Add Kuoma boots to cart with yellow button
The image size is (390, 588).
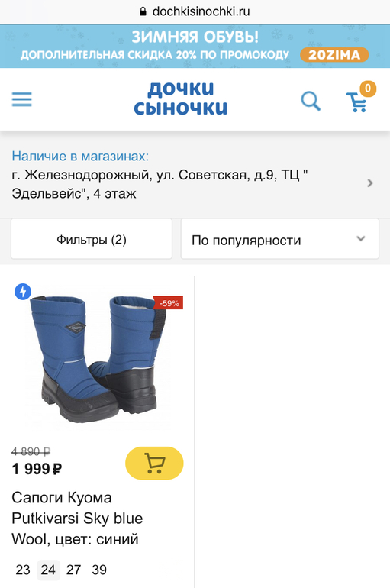click(x=154, y=463)
